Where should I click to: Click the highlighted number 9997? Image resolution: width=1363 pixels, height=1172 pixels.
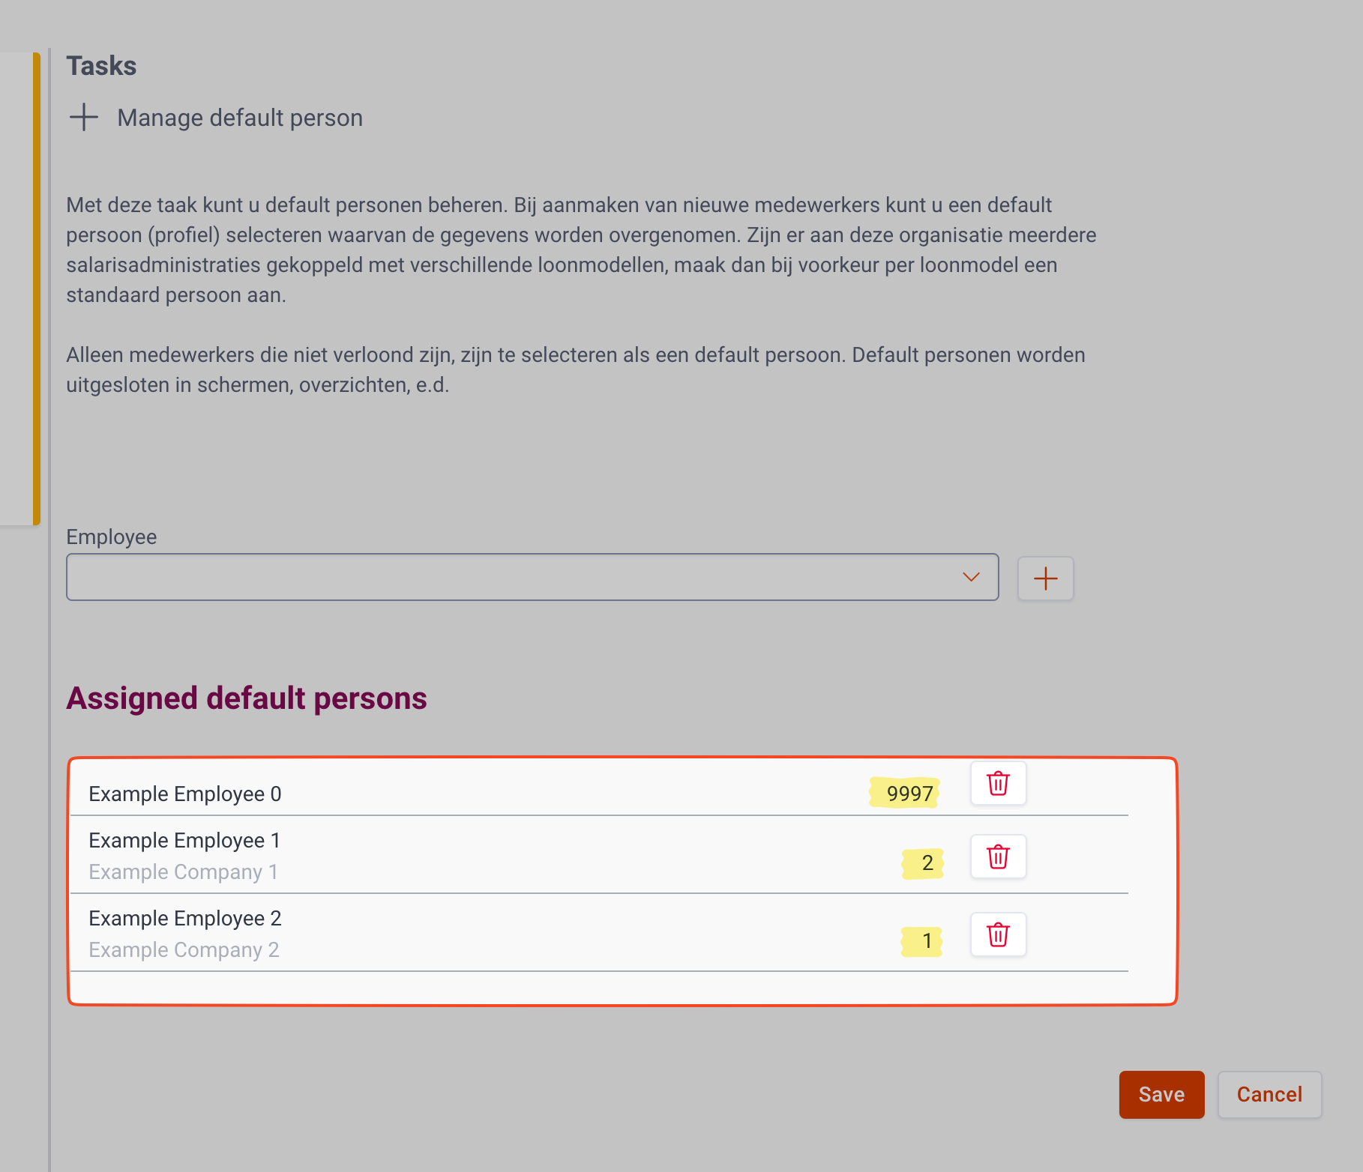tap(909, 794)
